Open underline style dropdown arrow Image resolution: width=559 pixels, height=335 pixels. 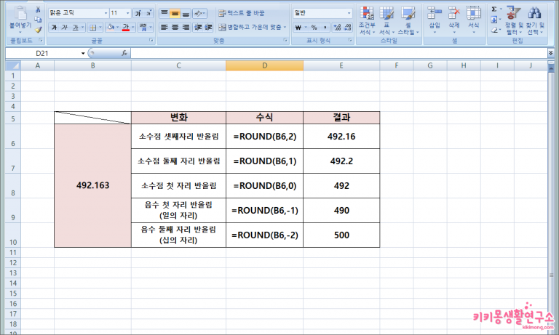[82, 28]
